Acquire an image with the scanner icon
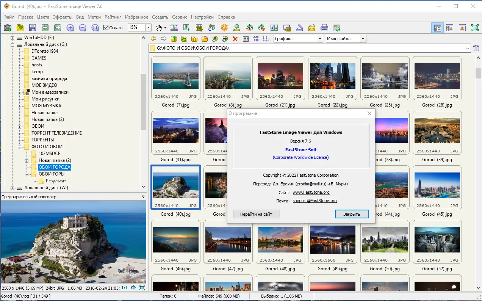The image size is (482, 301). (299, 28)
